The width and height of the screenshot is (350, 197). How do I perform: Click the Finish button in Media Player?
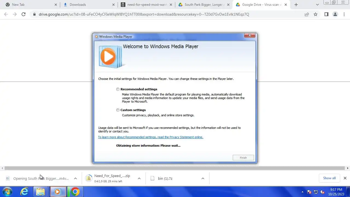point(243,158)
